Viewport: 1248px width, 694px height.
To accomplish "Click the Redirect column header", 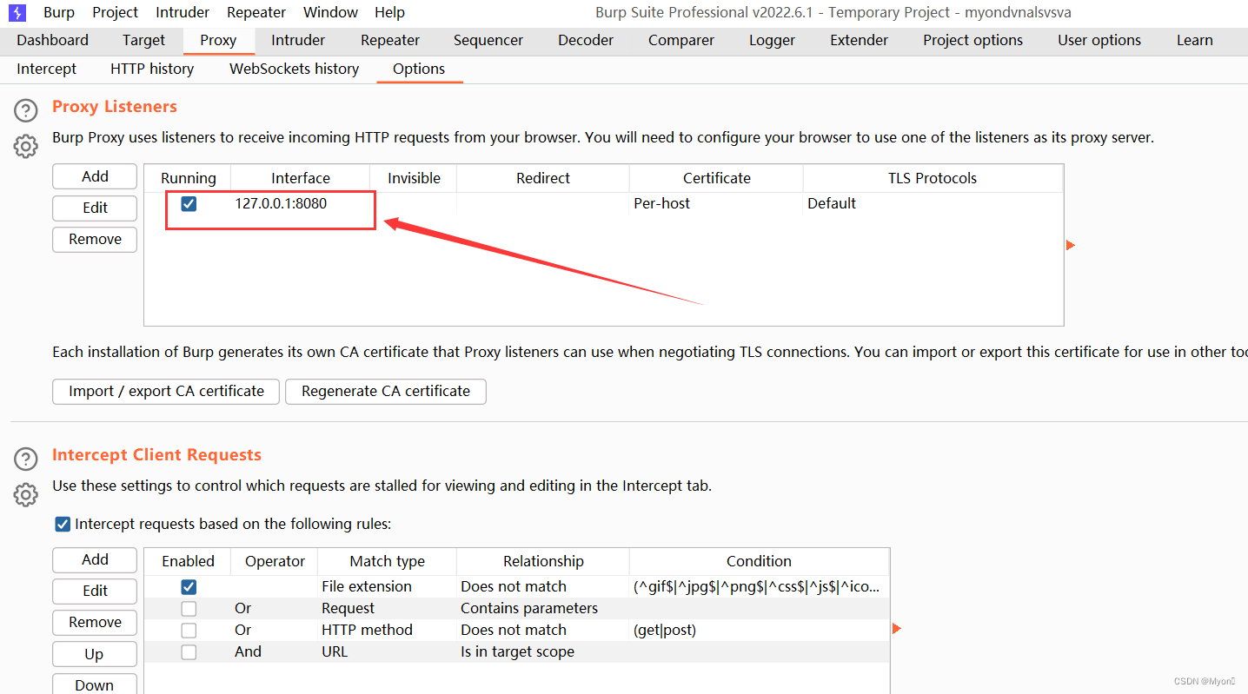I will (543, 178).
